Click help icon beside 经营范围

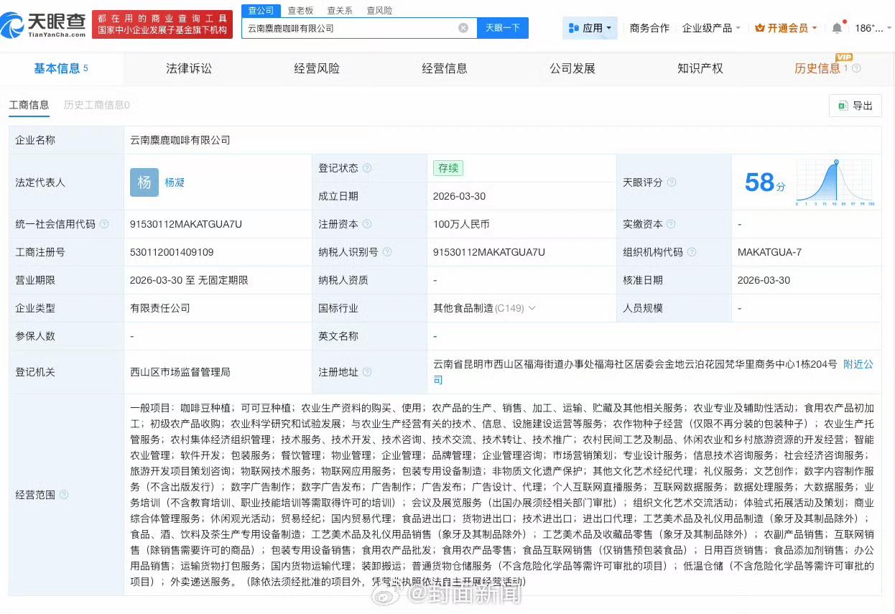pyautogui.click(x=65, y=495)
